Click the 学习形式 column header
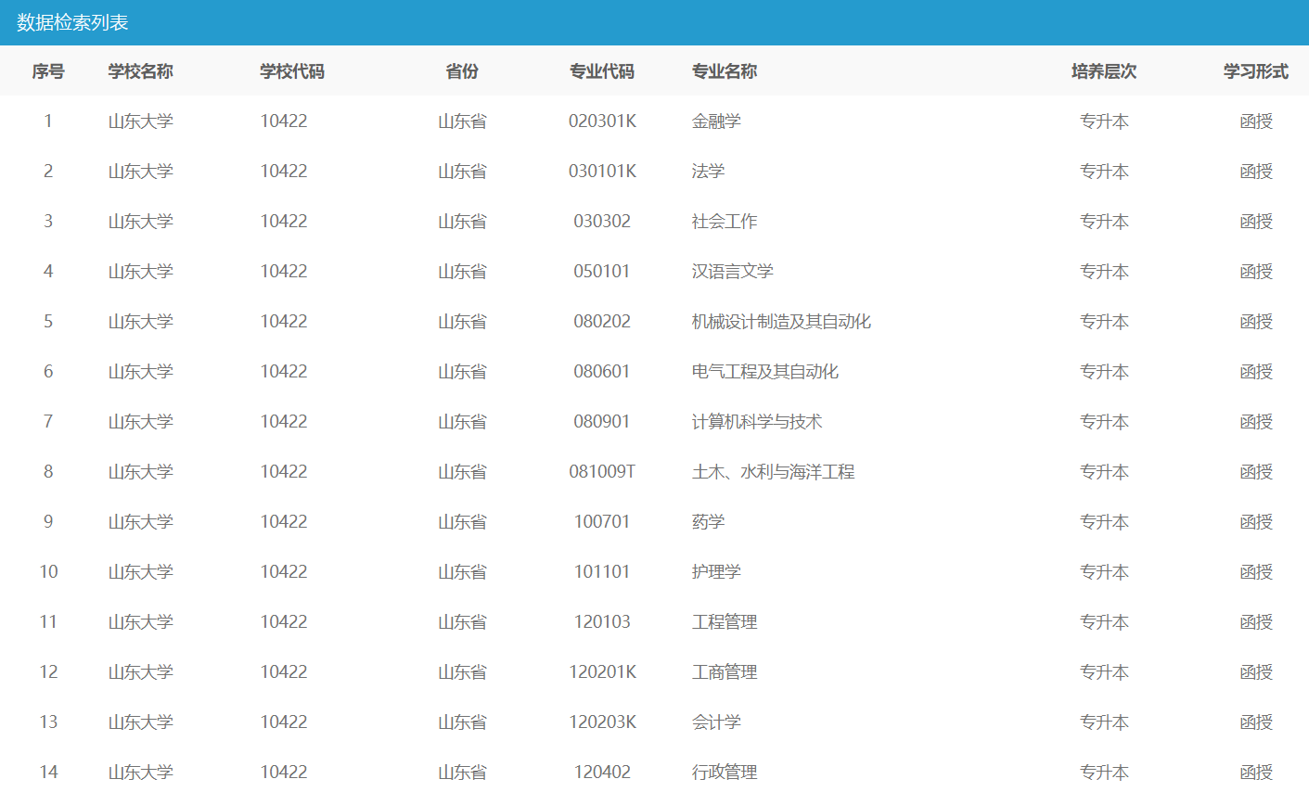1309x792 pixels. tap(1256, 71)
